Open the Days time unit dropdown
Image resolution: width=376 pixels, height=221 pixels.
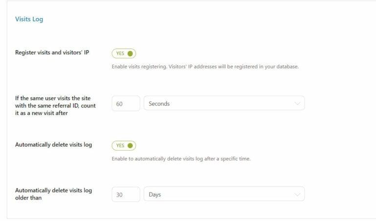tap(224, 194)
